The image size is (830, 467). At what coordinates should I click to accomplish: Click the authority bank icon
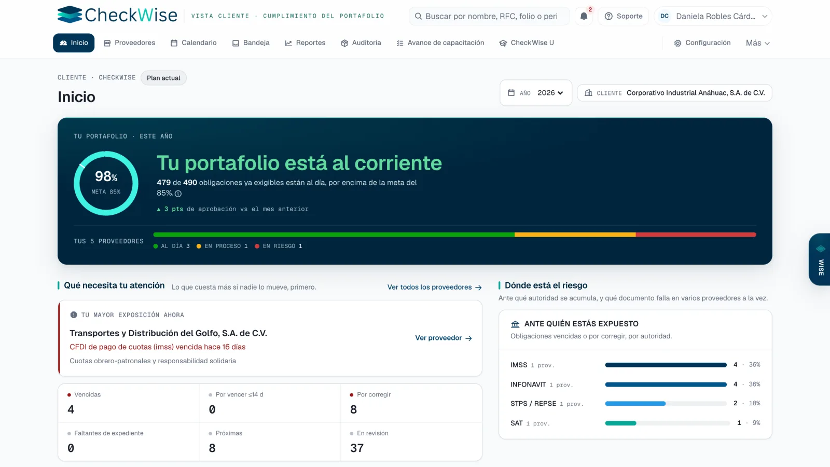[x=515, y=324]
